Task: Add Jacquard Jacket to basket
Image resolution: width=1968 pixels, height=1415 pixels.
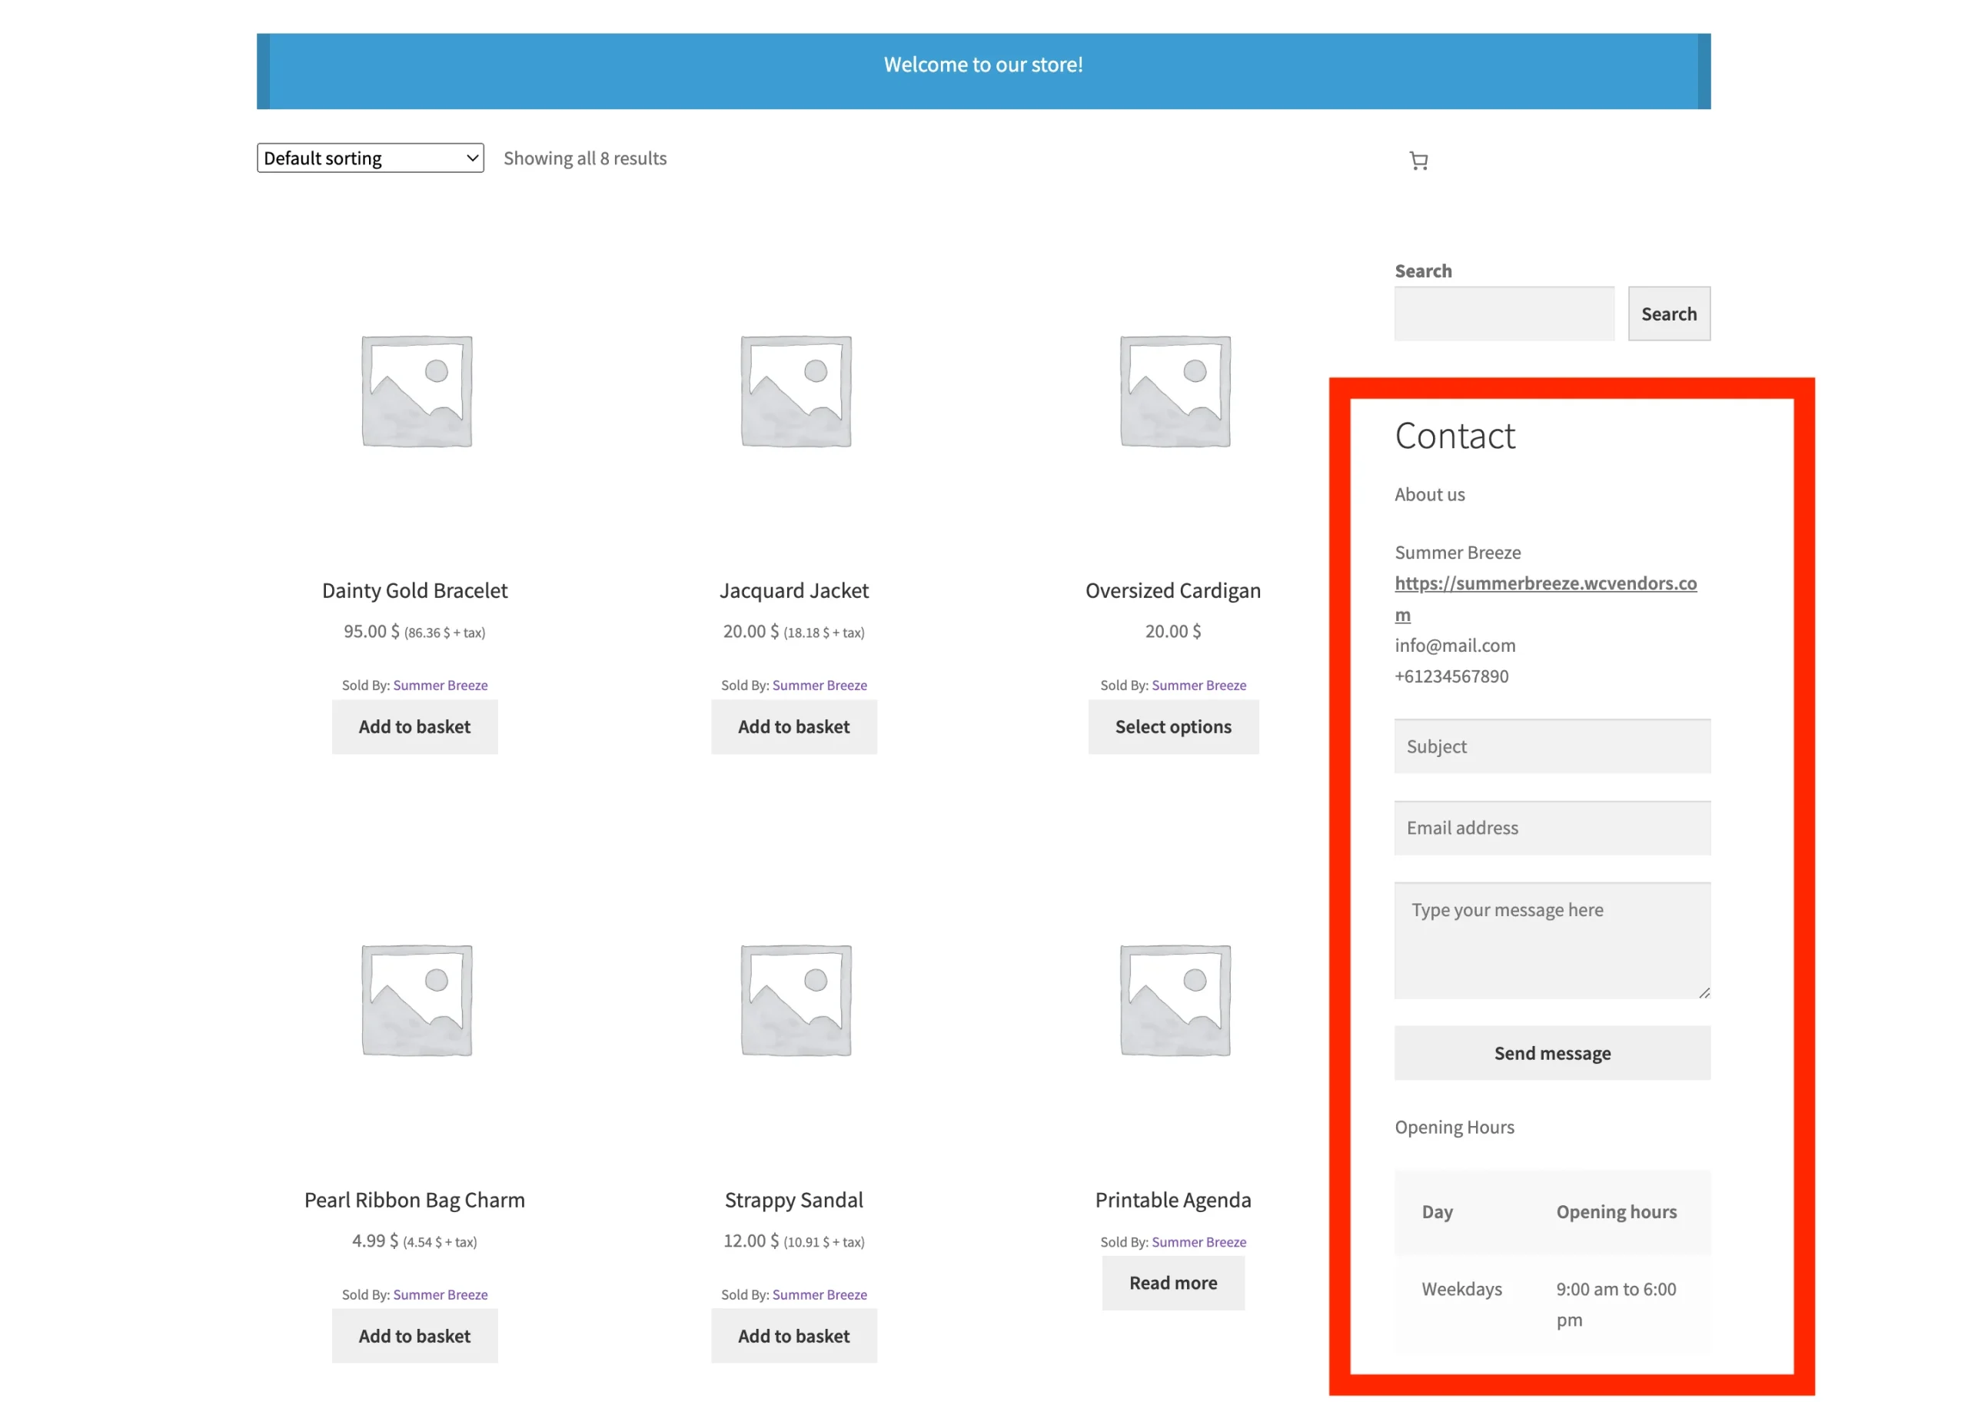Action: (793, 727)
